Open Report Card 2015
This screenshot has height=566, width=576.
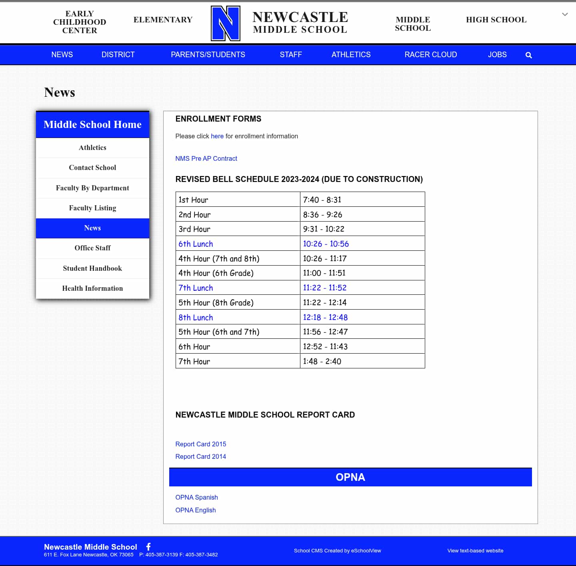click(x=200, y=444)
